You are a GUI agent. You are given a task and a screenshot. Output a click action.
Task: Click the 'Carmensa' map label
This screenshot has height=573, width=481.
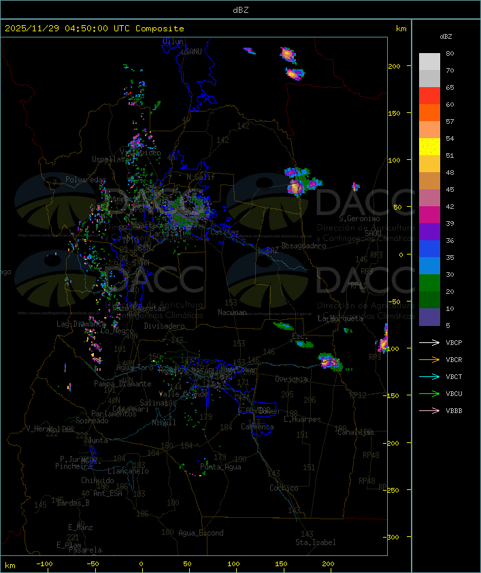coord(257,427)
